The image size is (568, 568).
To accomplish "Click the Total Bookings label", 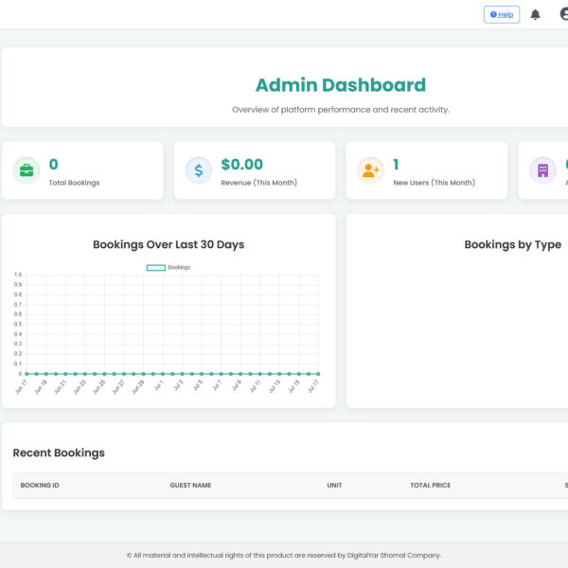I will point(74,183).
